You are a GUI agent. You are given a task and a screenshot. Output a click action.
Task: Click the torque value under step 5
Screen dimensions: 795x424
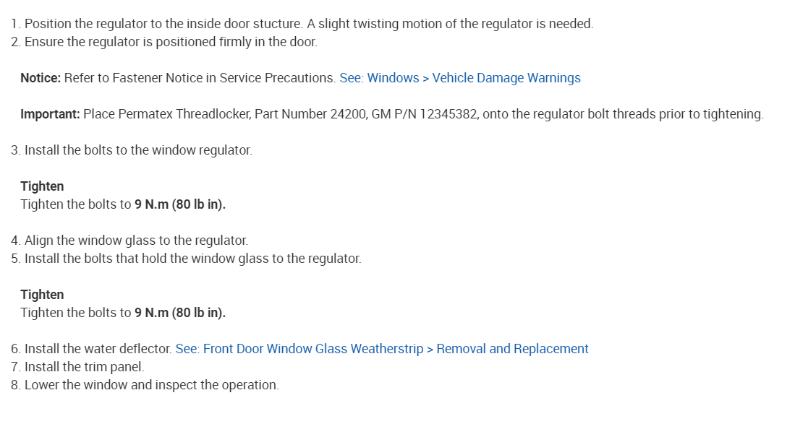coord(180,313)
